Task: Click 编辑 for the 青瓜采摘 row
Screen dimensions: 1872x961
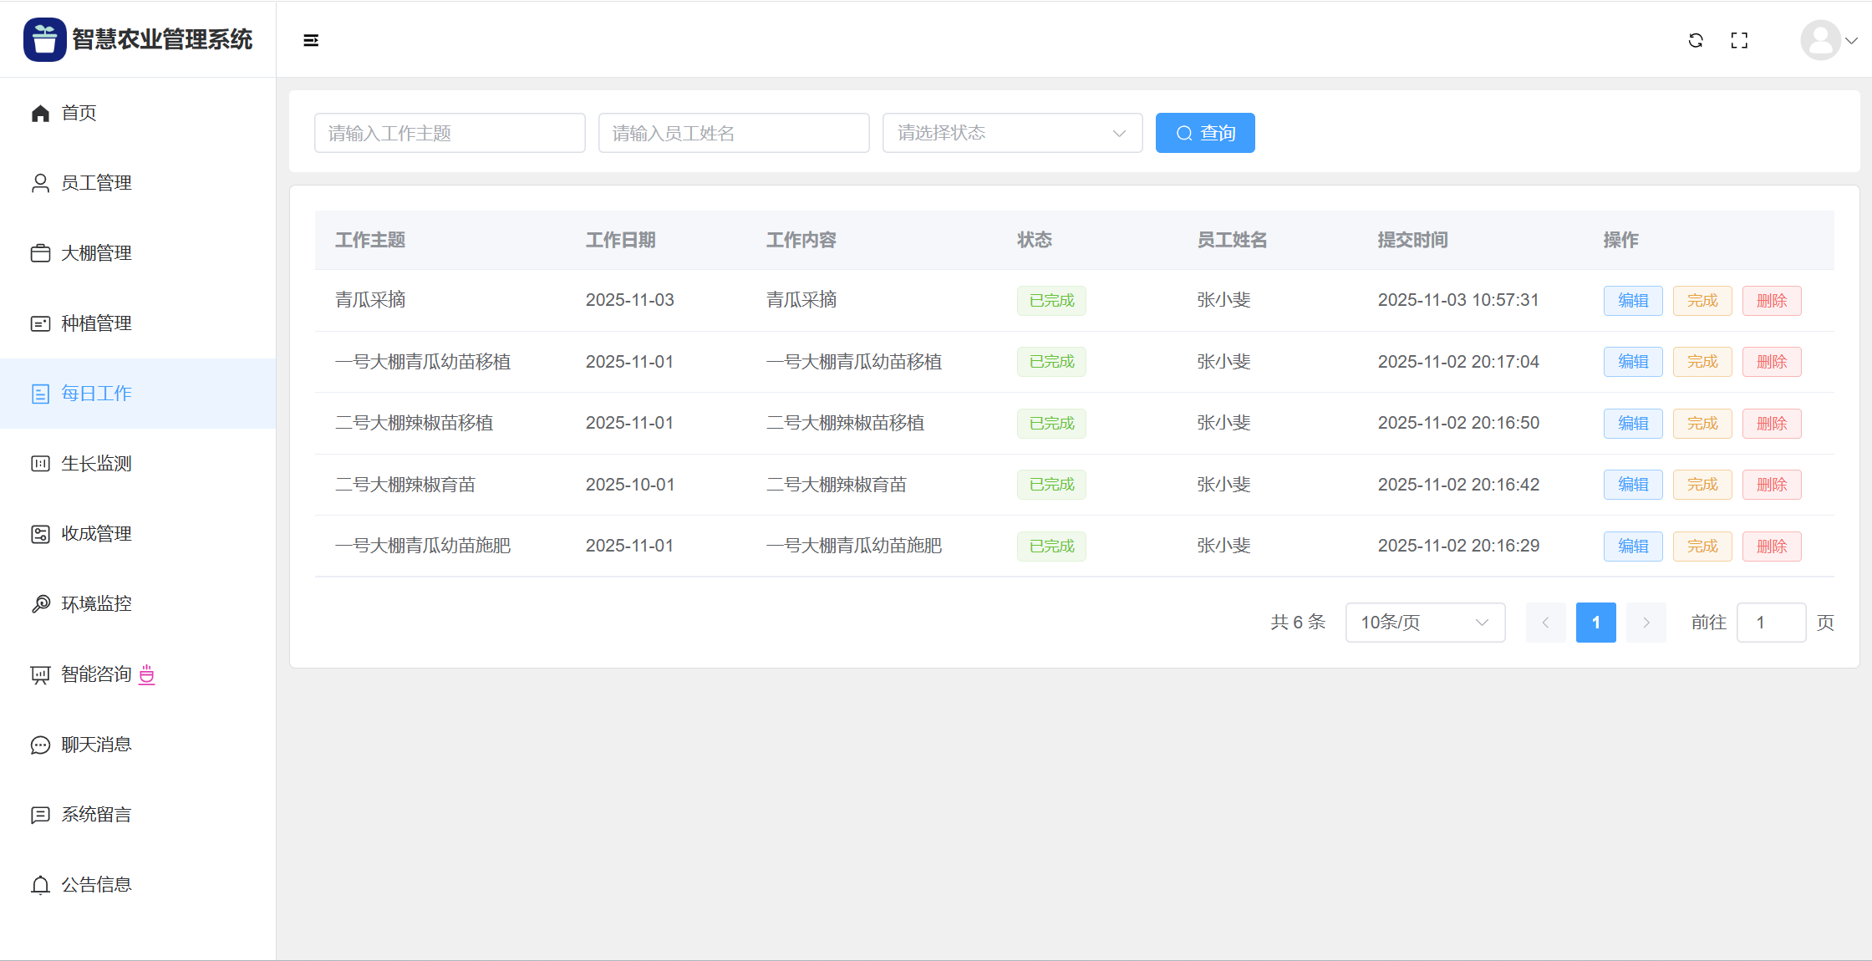Action: pos(1632,301)
